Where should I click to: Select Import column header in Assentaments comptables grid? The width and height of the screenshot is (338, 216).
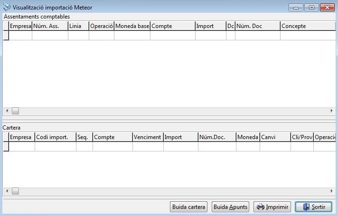(211, 26)
